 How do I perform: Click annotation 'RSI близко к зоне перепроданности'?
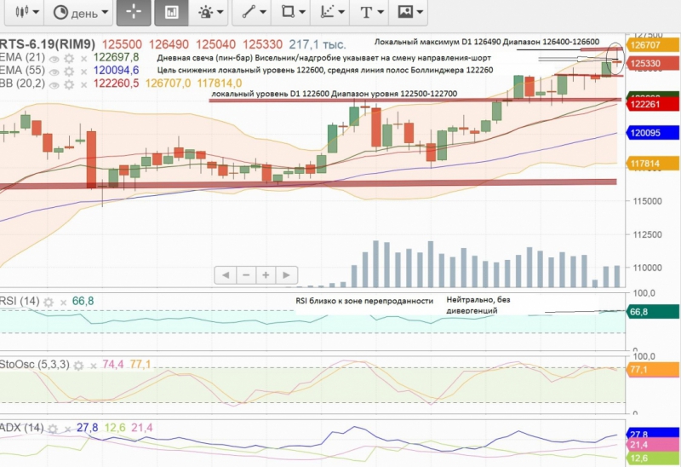coord(364,301)
